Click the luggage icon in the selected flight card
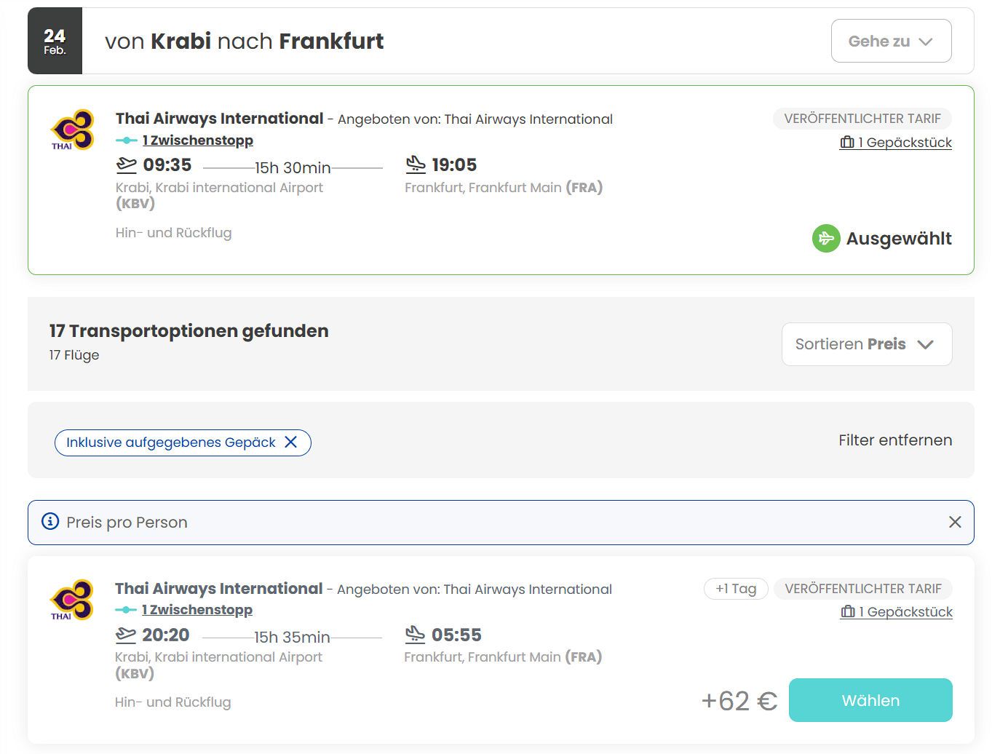992x754 pixels. click(x=847, y=142)
